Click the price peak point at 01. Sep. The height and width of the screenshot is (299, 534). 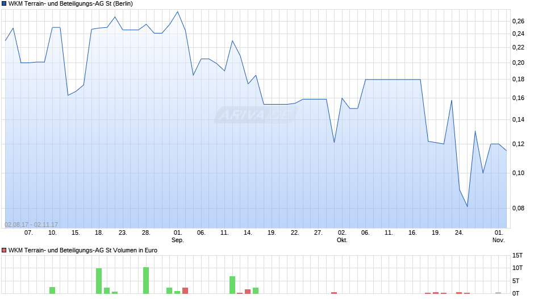[177, 12]
